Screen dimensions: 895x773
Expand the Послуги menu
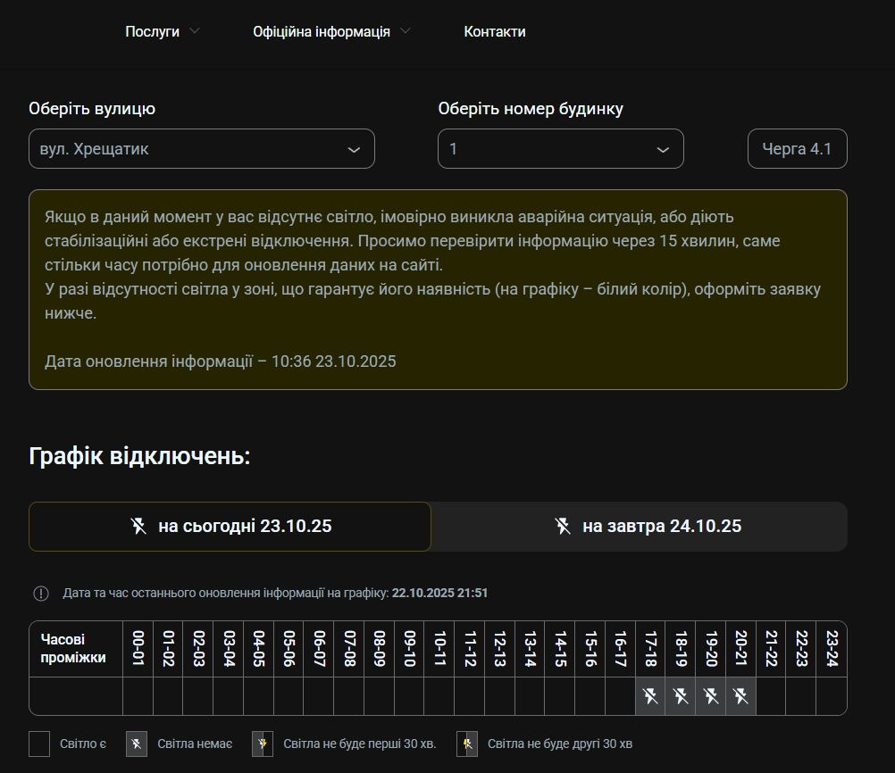tap(162, 31)
